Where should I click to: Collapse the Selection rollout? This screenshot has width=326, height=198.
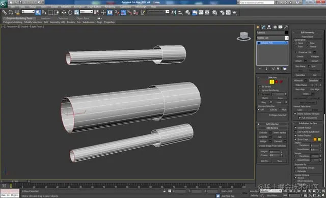tap(273, 77)
